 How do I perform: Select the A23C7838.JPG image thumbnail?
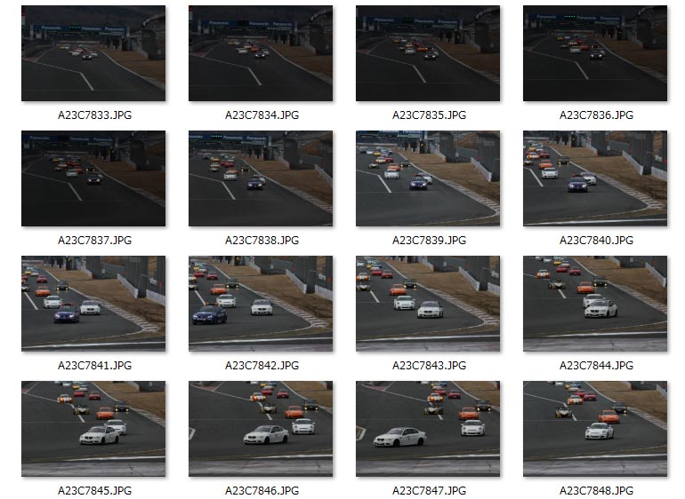261,178
